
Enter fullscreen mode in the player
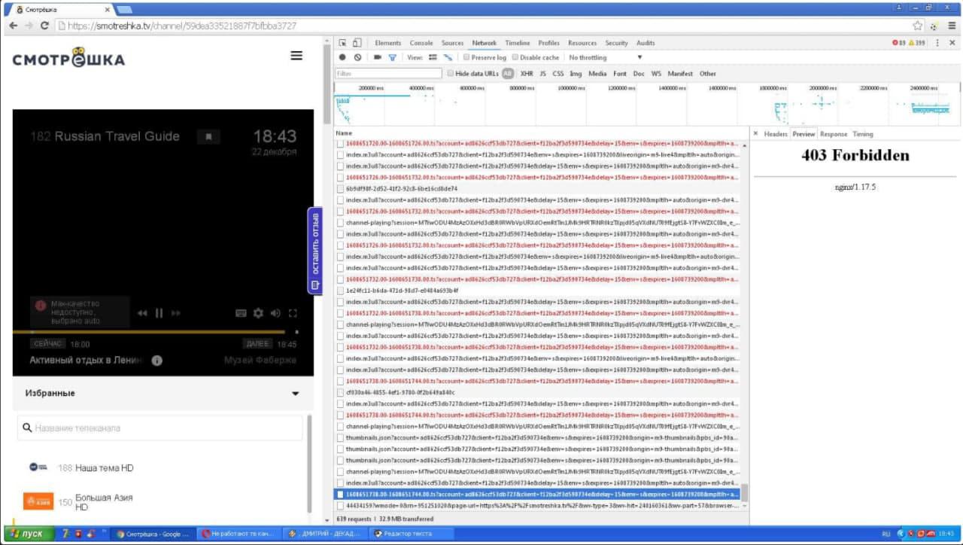pyautogui.click(x=293, y=313)
